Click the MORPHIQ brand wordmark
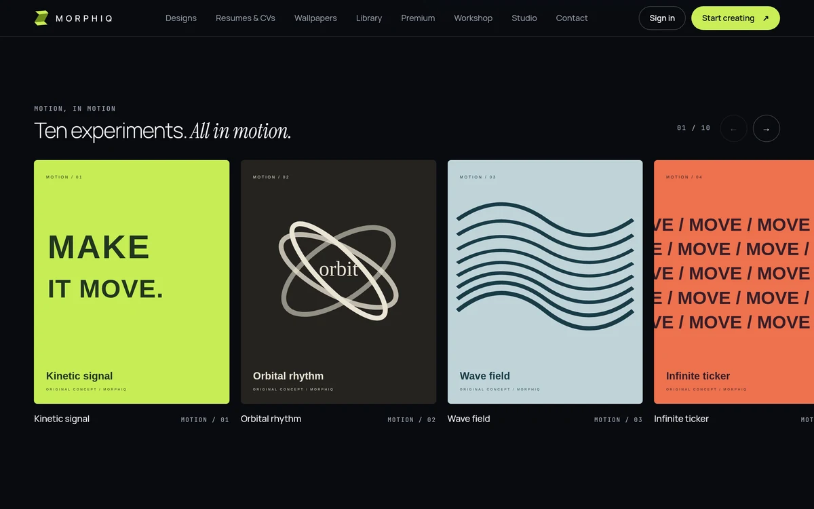Screen dimensions: 814x509 pos(84,18)
